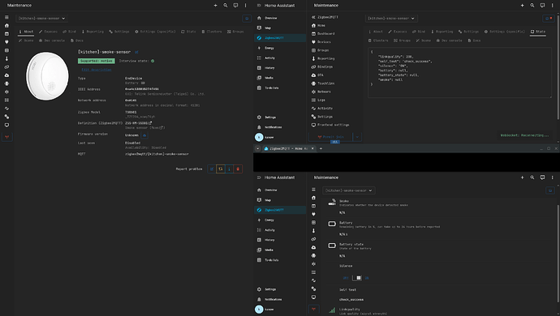The height and width of the screenshot is (316, 560).
Task: Open the kebab menu in About window header
Action: (x=245, y=6)
